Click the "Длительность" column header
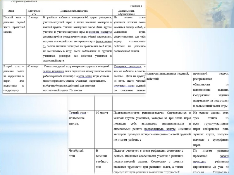 tap(32, 12)
